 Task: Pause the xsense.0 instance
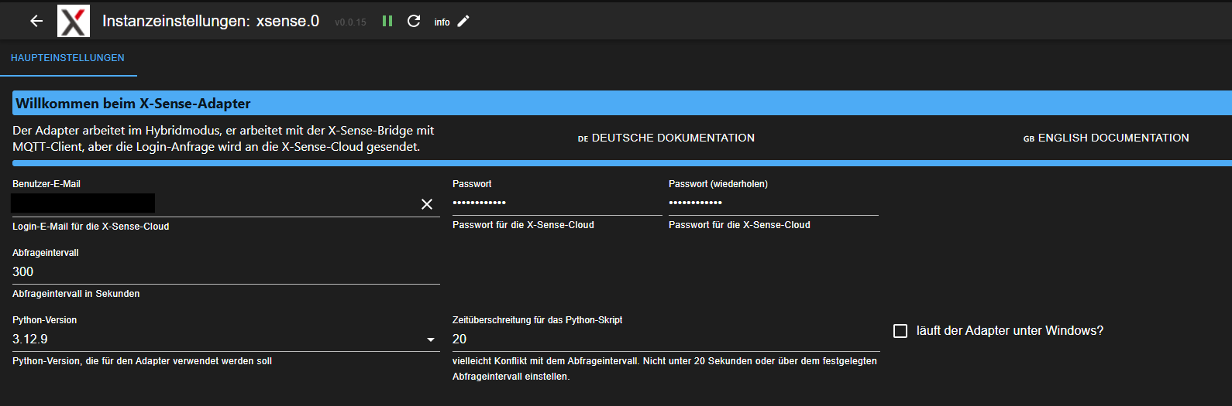tap(387, 21)
